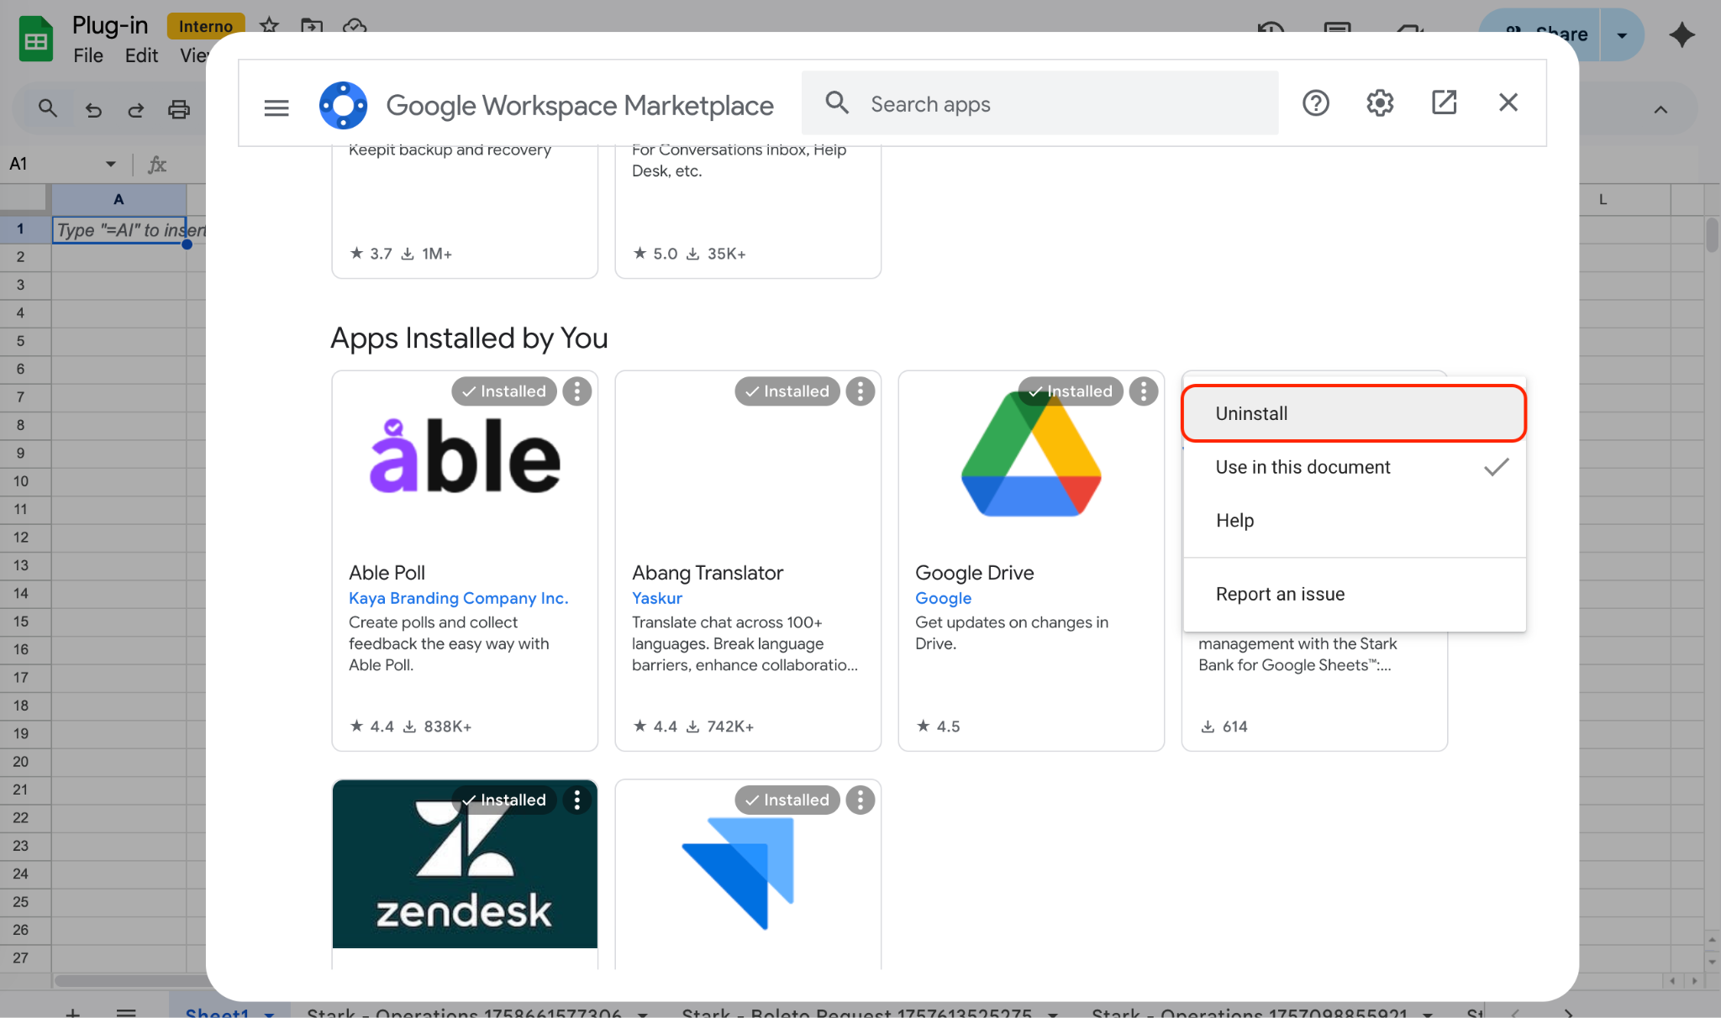
Task: Open the Yaskur developer link
Action: (x=656, y=598)
